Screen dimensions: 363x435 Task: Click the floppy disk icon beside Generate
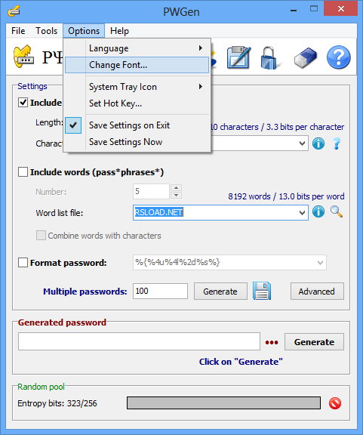(262, 291)
